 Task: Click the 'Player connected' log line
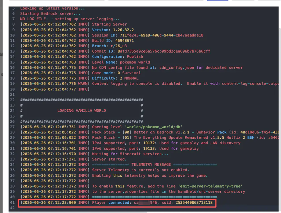[117, 202]
